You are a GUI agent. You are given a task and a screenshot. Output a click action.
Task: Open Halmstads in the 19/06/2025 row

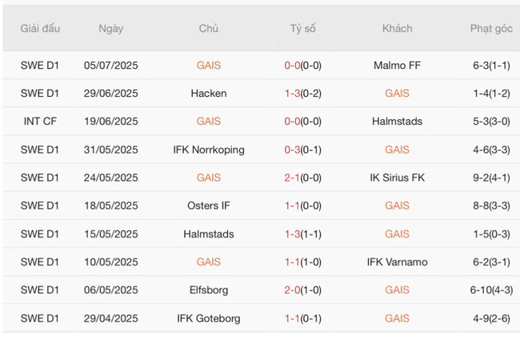[x=397, y=122]
